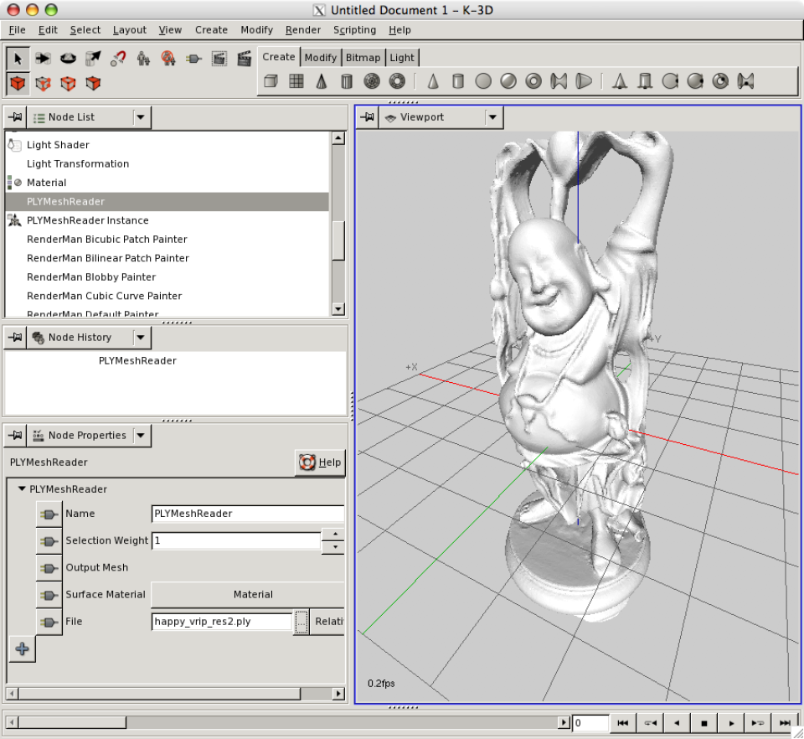Switch to the Bitmap tab

(363, 57)
